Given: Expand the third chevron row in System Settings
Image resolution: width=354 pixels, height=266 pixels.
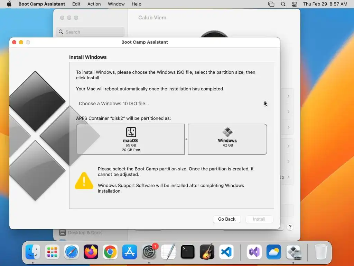Looking at the screenshot, I should click(x=288, y=127).
